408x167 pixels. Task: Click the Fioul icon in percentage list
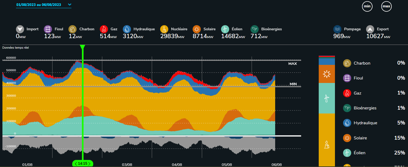point(347,78)
